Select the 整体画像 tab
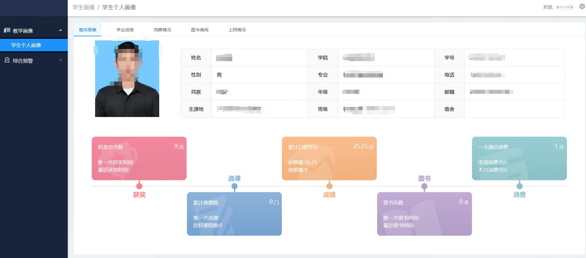586x258 pixels. [88, 30]
